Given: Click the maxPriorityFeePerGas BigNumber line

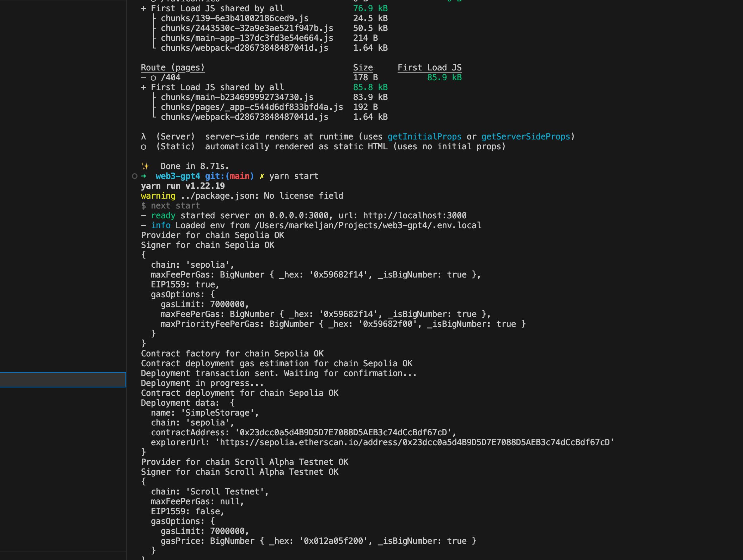Looking at the screenshot, I should 343,324.
